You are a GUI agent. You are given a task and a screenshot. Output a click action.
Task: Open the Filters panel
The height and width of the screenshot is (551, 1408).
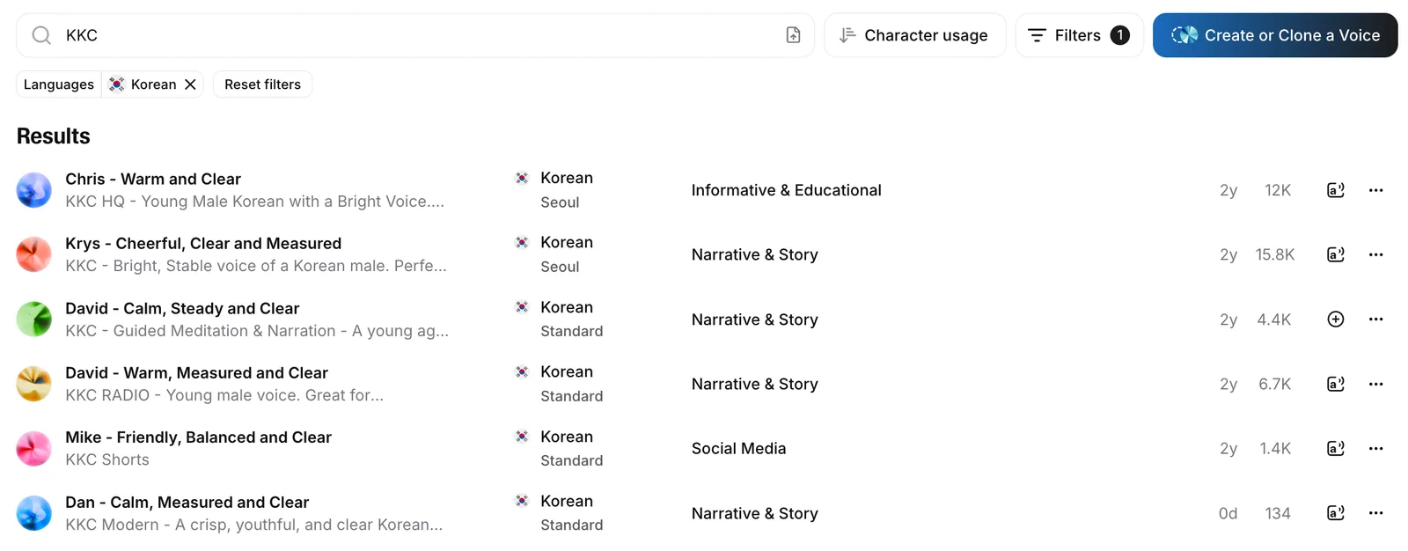tap(1079, 35)
